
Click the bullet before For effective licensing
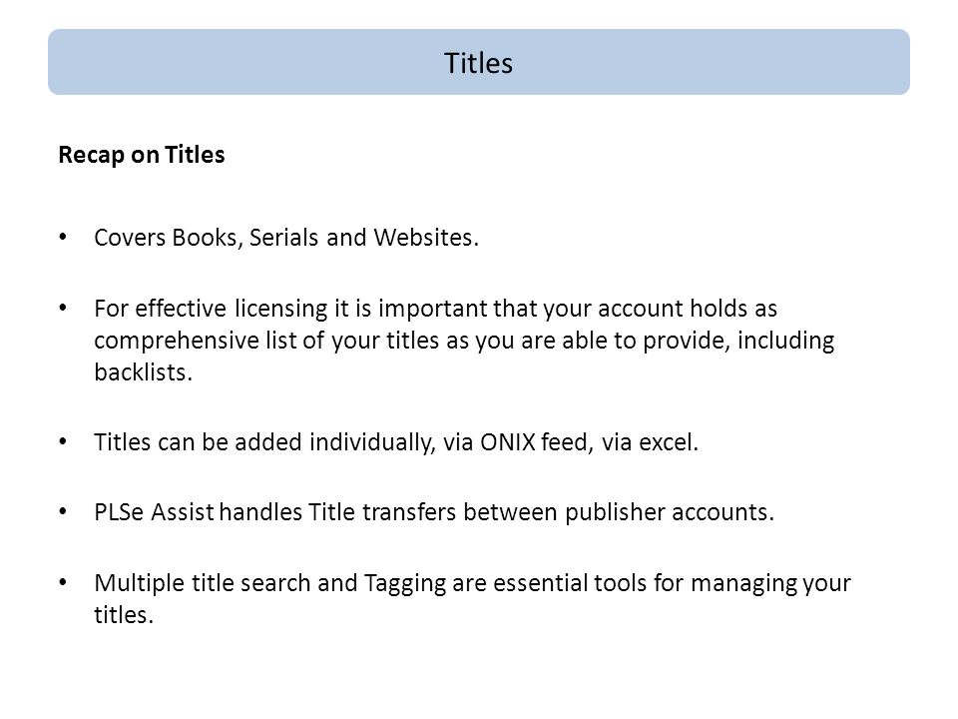(x=63, y=308)
